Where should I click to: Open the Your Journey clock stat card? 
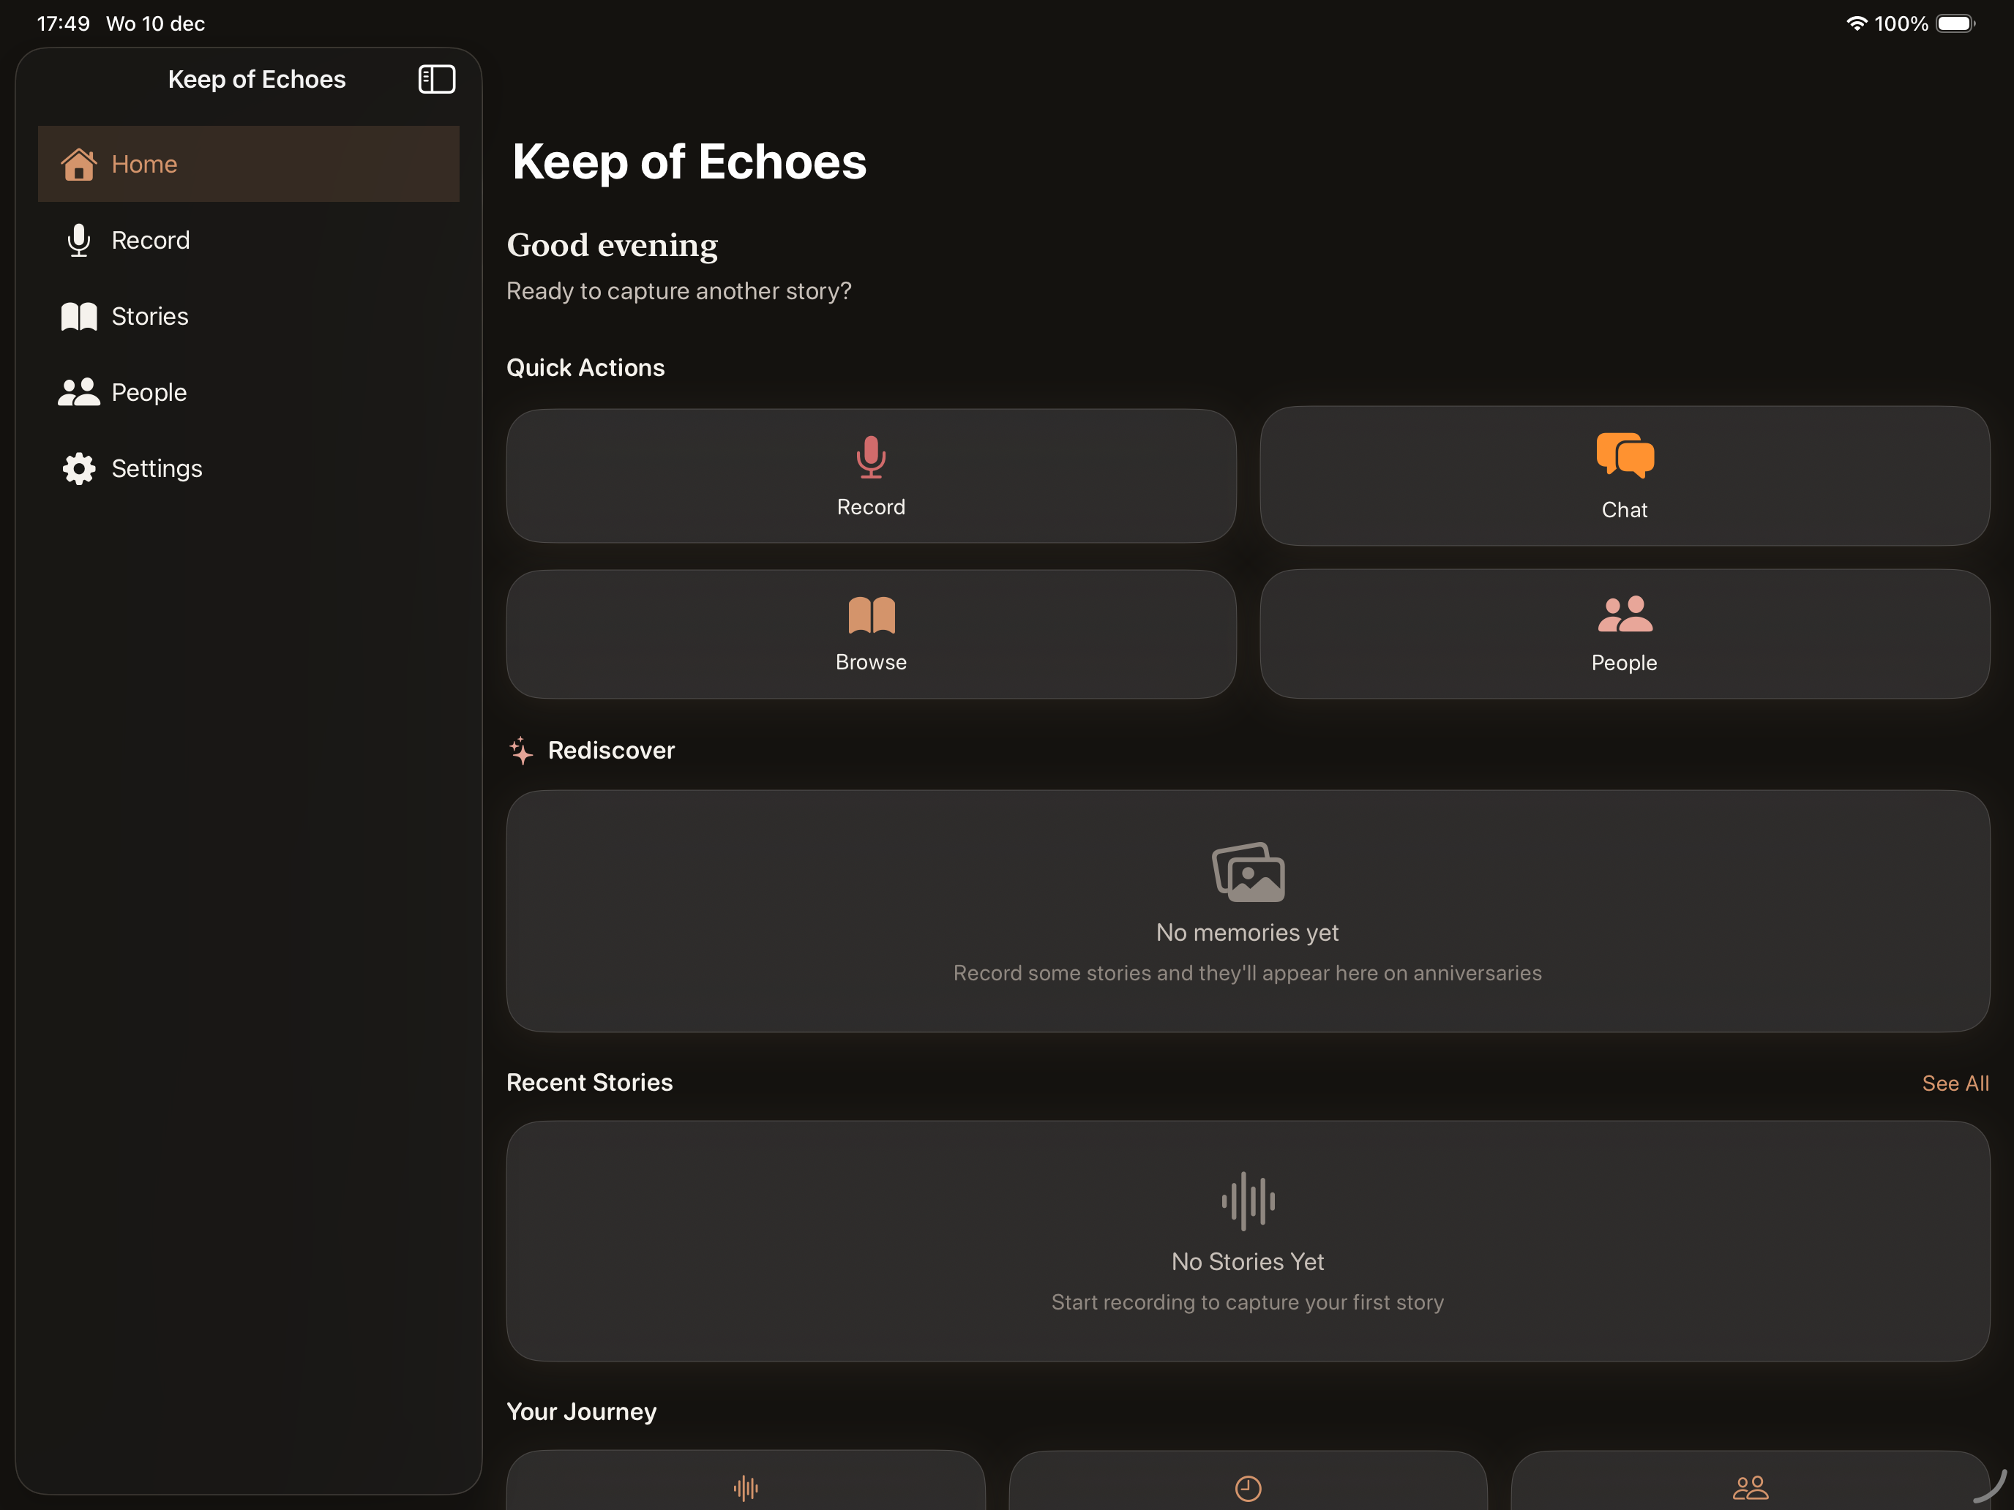click(x=1249, y=1480)
